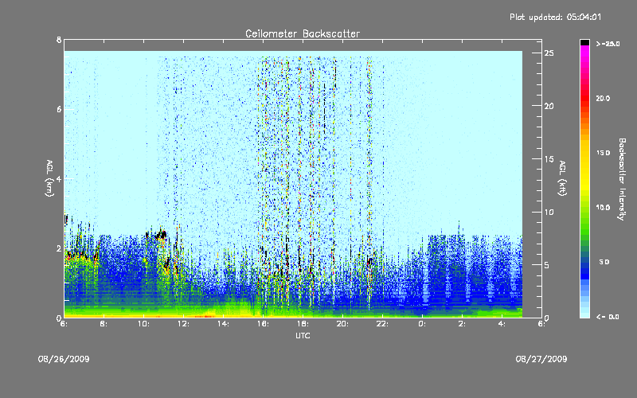Select the ">=25.0" colorbar label
The width and height of the screenshot is (637, 398).
click(608, 44)
